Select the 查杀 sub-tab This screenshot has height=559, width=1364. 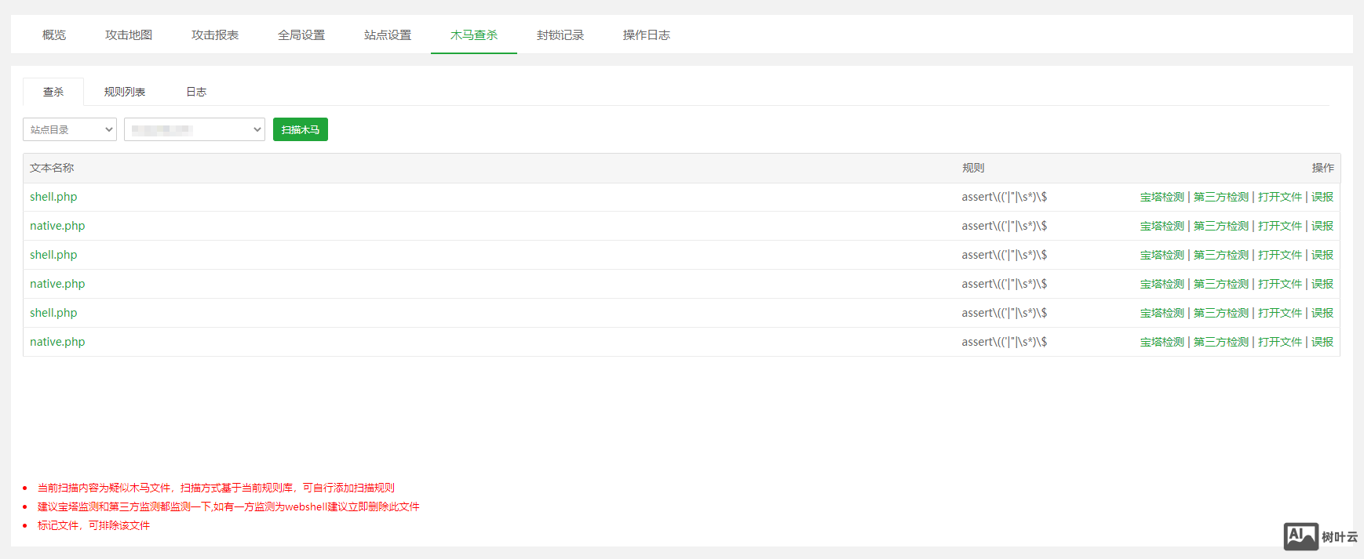53,92
